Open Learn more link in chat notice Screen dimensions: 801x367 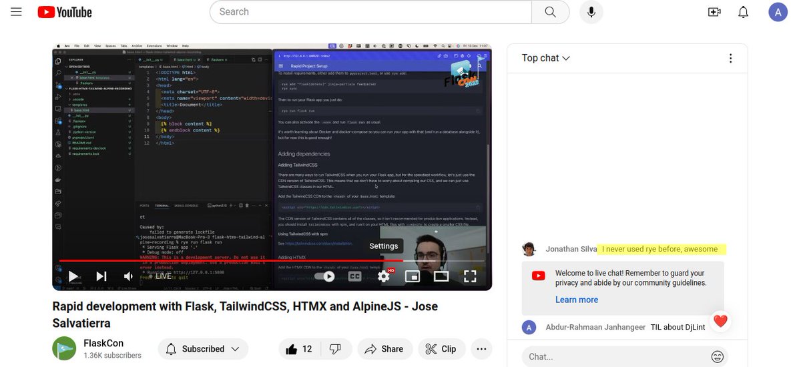click(x=577, y=300)
